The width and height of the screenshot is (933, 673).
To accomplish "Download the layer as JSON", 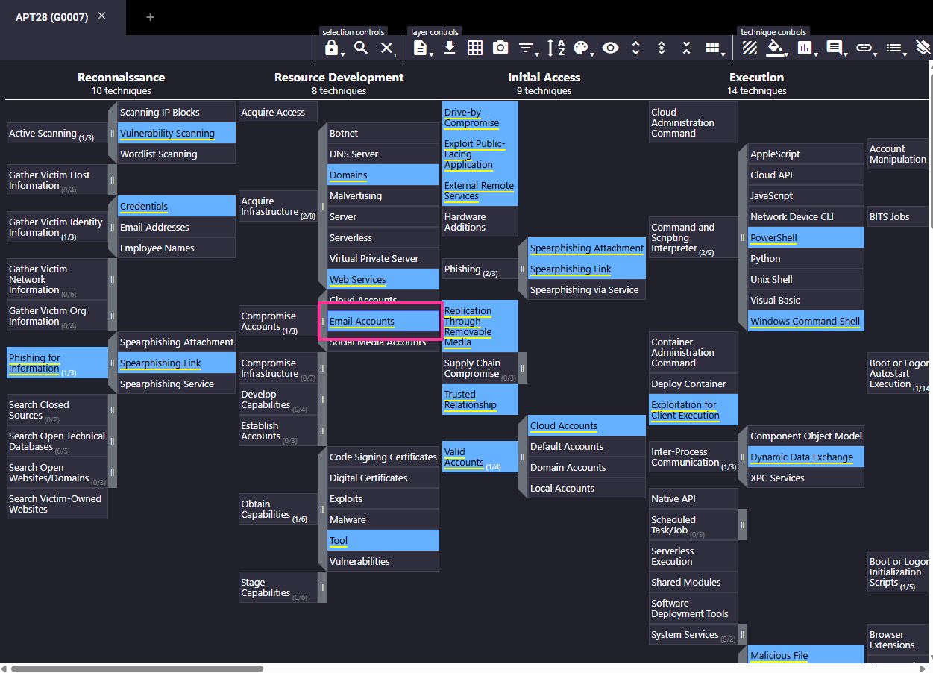I will (450, 48).
